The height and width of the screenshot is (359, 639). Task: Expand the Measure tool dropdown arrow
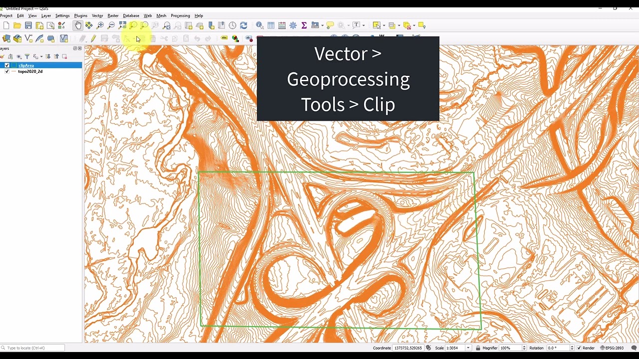(x=322, y=25)
